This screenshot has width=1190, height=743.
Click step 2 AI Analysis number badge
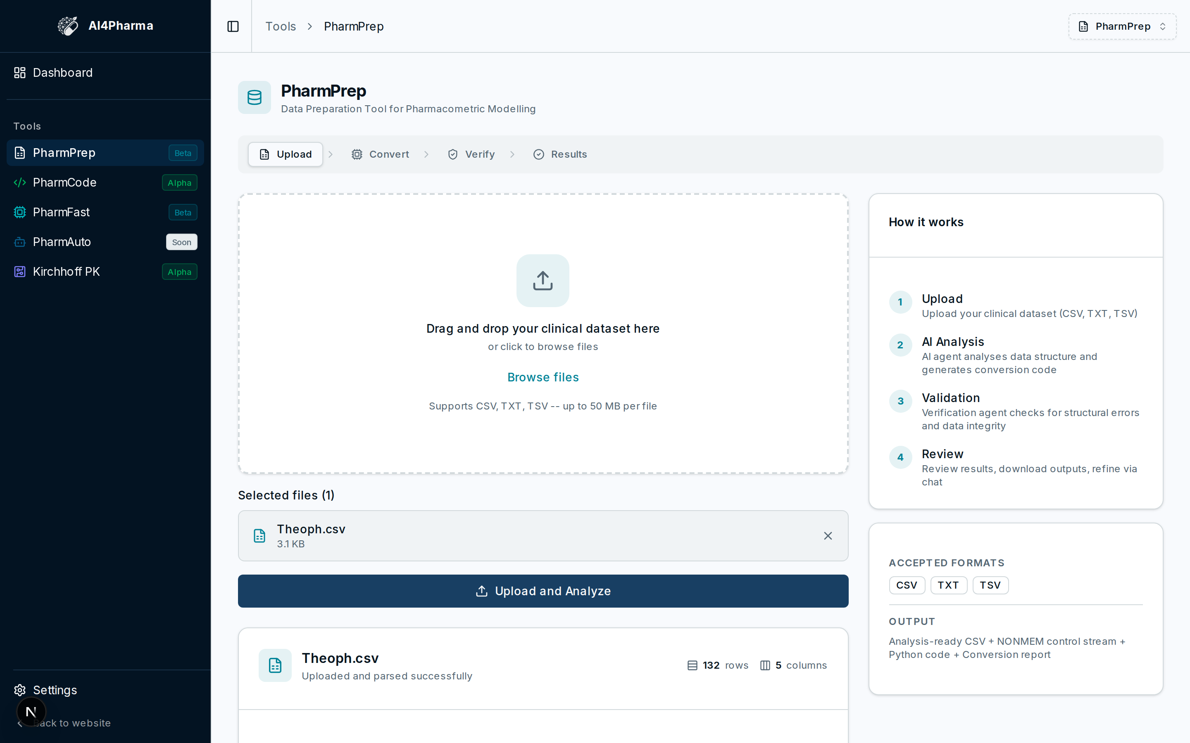click(900, 345)
